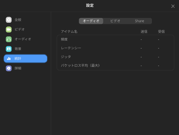
Task: Click the 頻度 受信 value
Action: pos(158,40)
